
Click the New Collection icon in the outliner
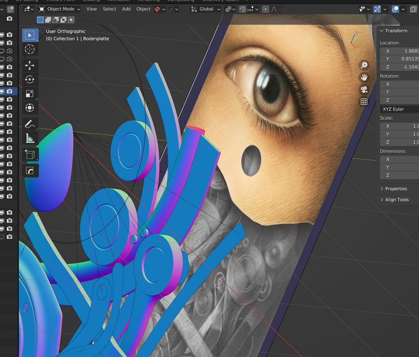pos(10,10)
